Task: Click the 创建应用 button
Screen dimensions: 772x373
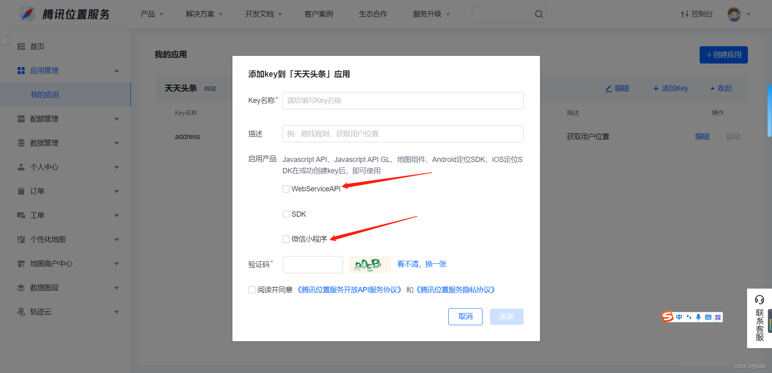Action: coord(724,55)
